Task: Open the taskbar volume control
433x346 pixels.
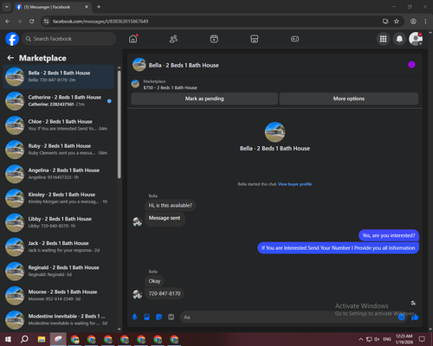Action: click(x=377, y=339)
